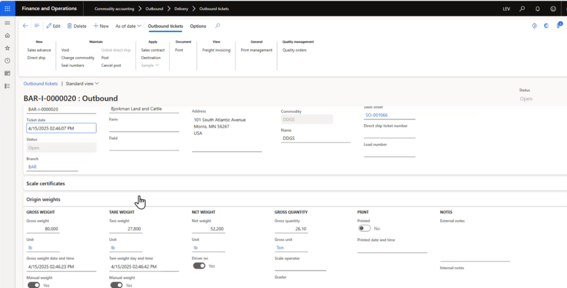Open notifications bell icon
Viewport: 567px width, 288px height.
538,9
